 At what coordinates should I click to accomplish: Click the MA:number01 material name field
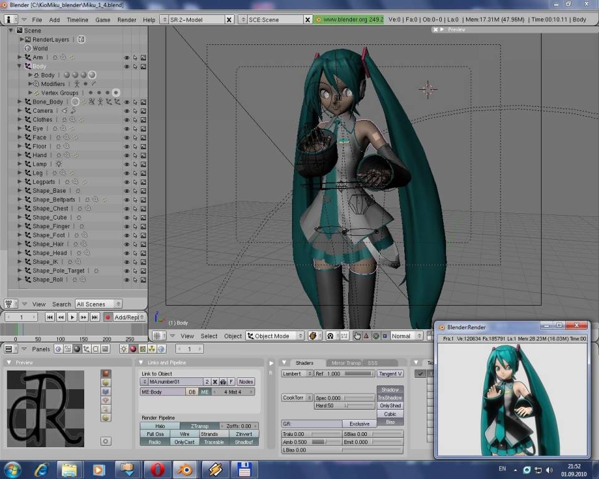(175, 382)
